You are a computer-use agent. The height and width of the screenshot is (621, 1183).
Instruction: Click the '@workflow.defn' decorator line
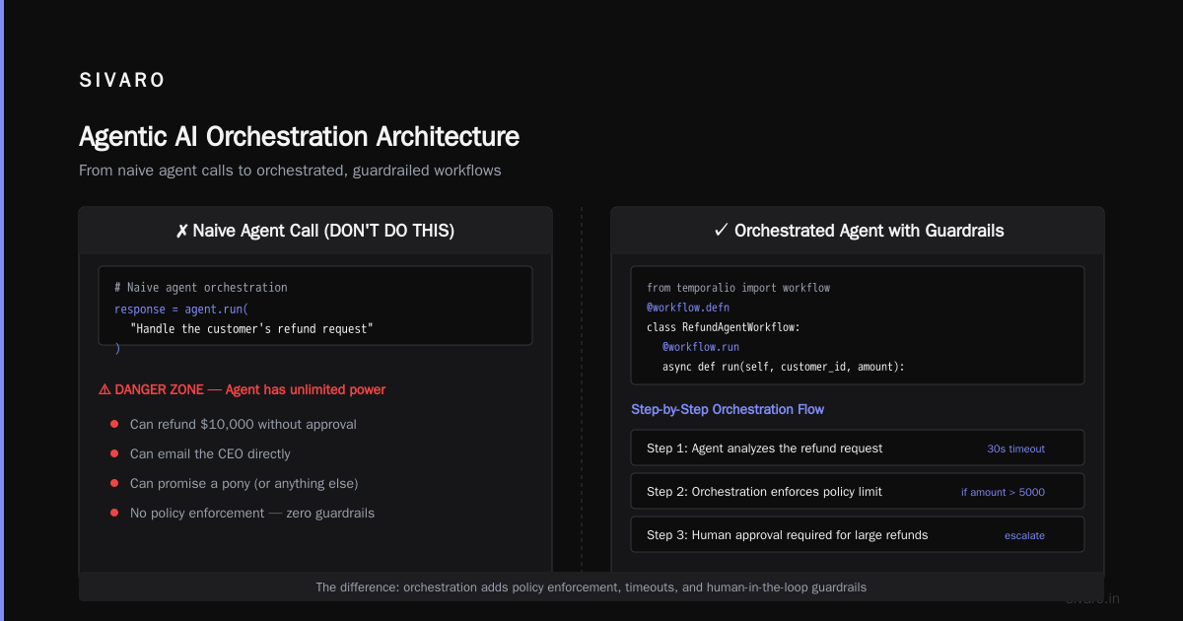point(688,308)
